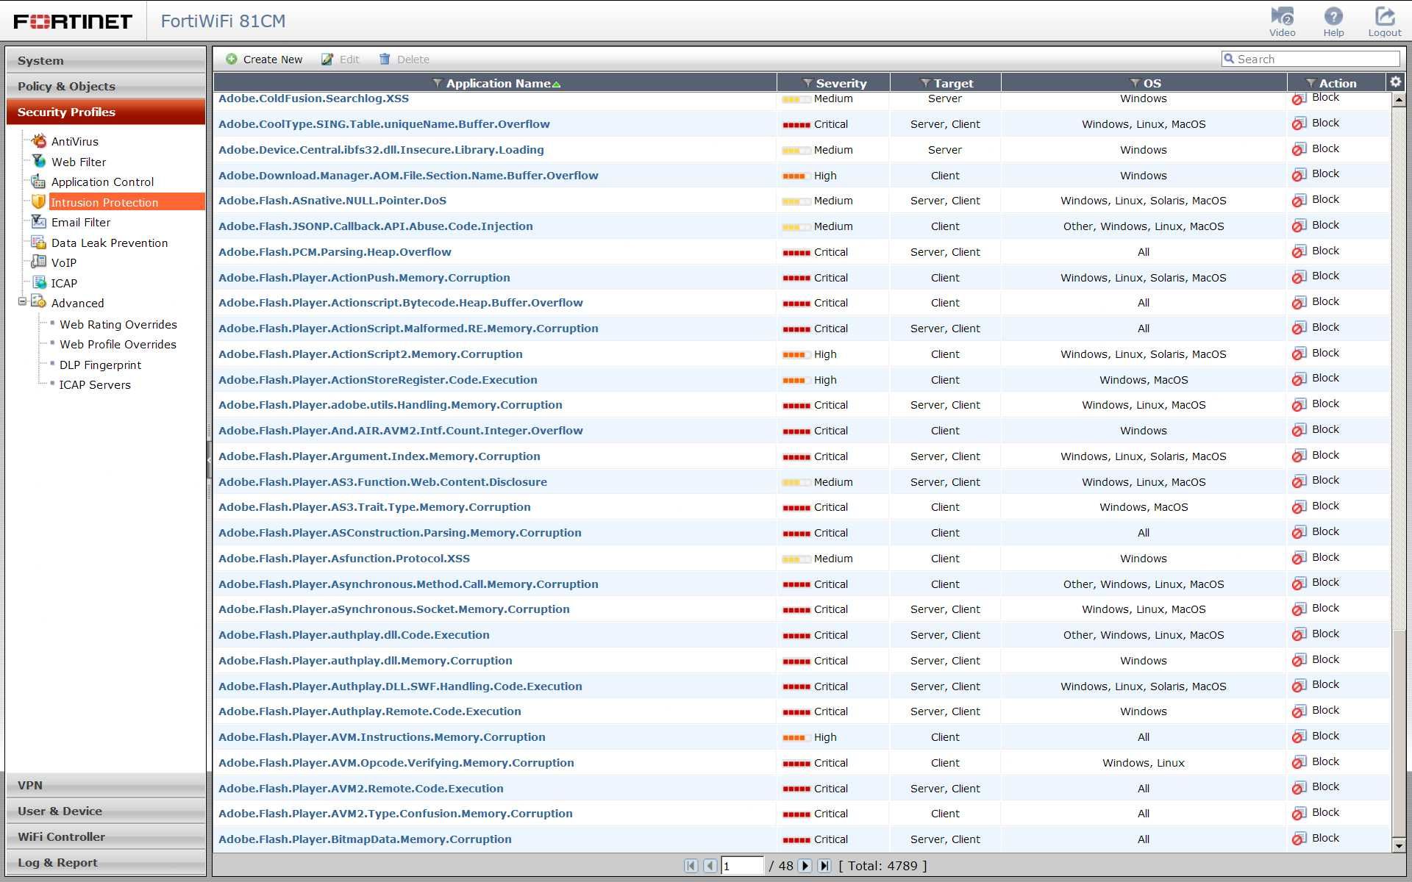Open the Security Profiles section
Image resolution: width=1412 pixels, height=882 pixels.
pyautogui.click(x=105, y=112)
